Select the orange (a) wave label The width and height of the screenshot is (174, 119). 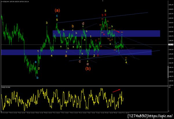click(57, 10)
